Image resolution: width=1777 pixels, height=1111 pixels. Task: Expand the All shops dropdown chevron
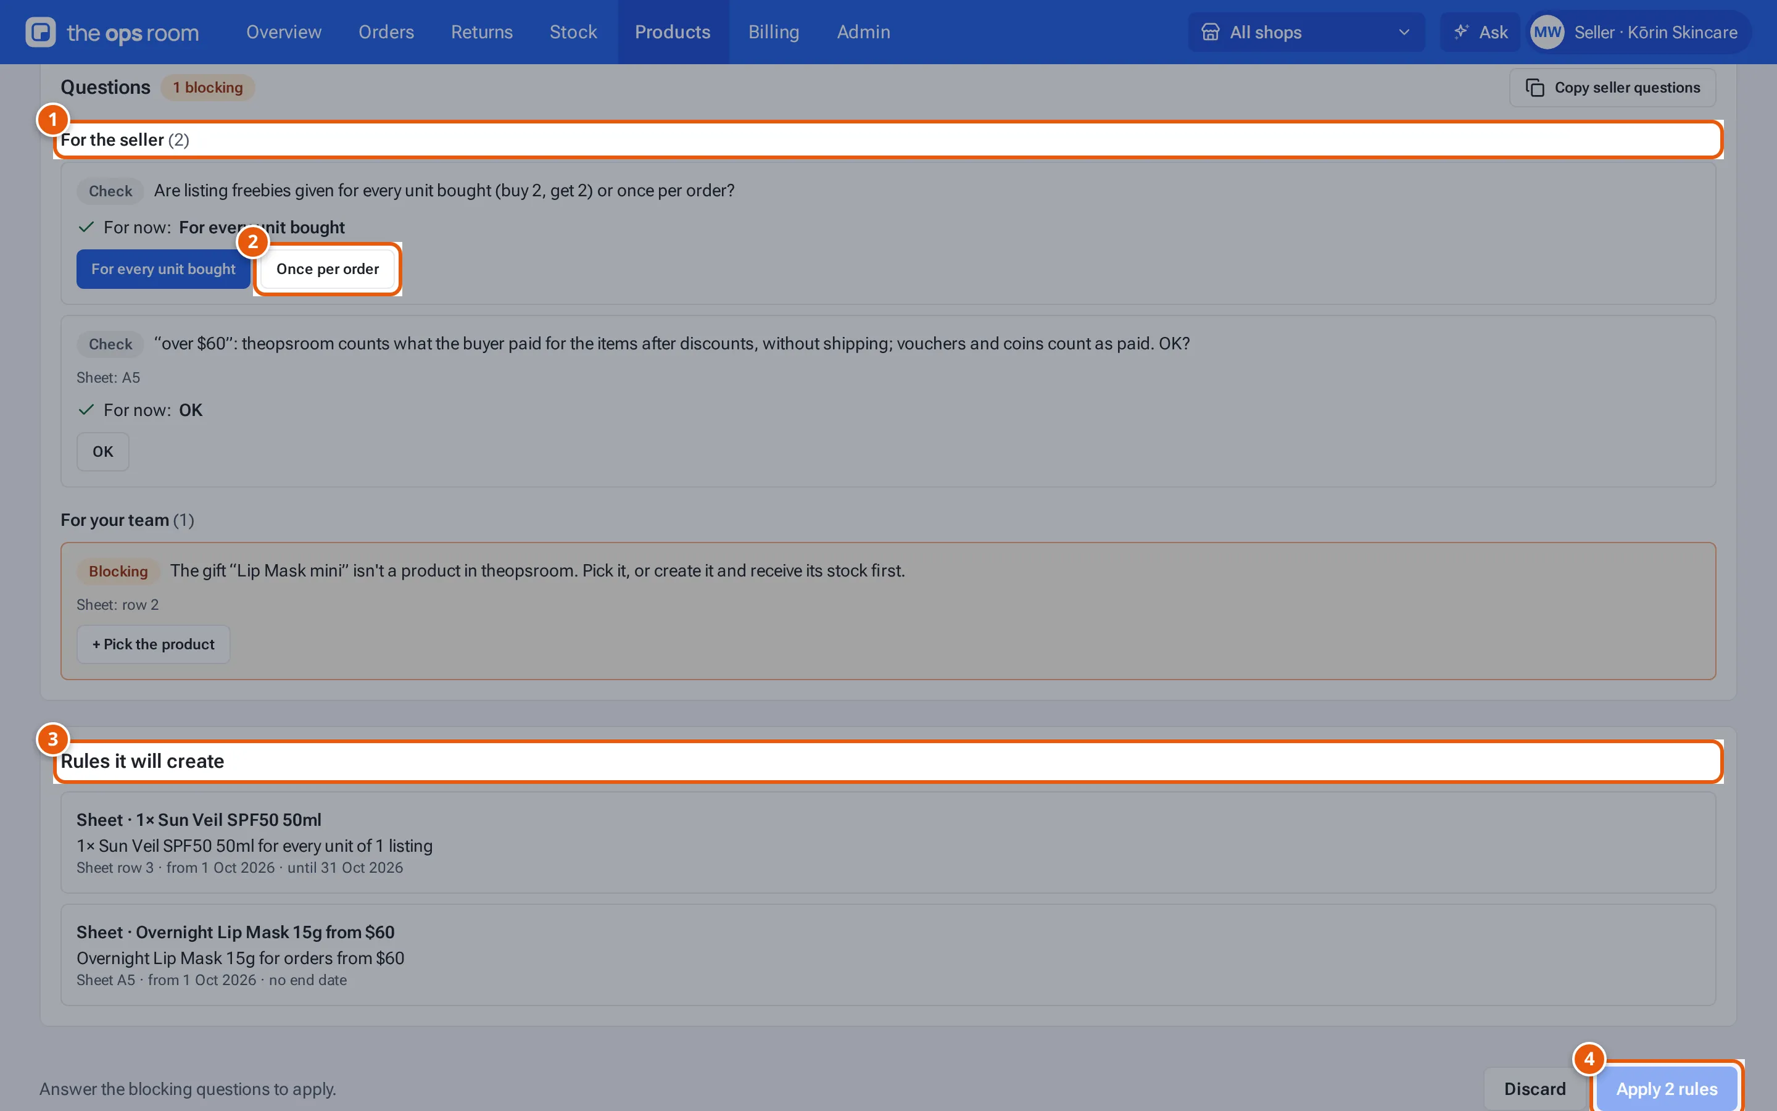[1404, 32]
